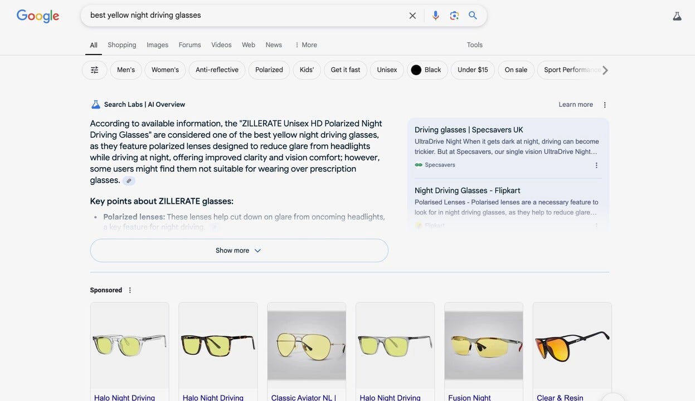The width and height of the screenshot is (695, 401).
Task: Click the Sponsored label
Action: (106, 290)
